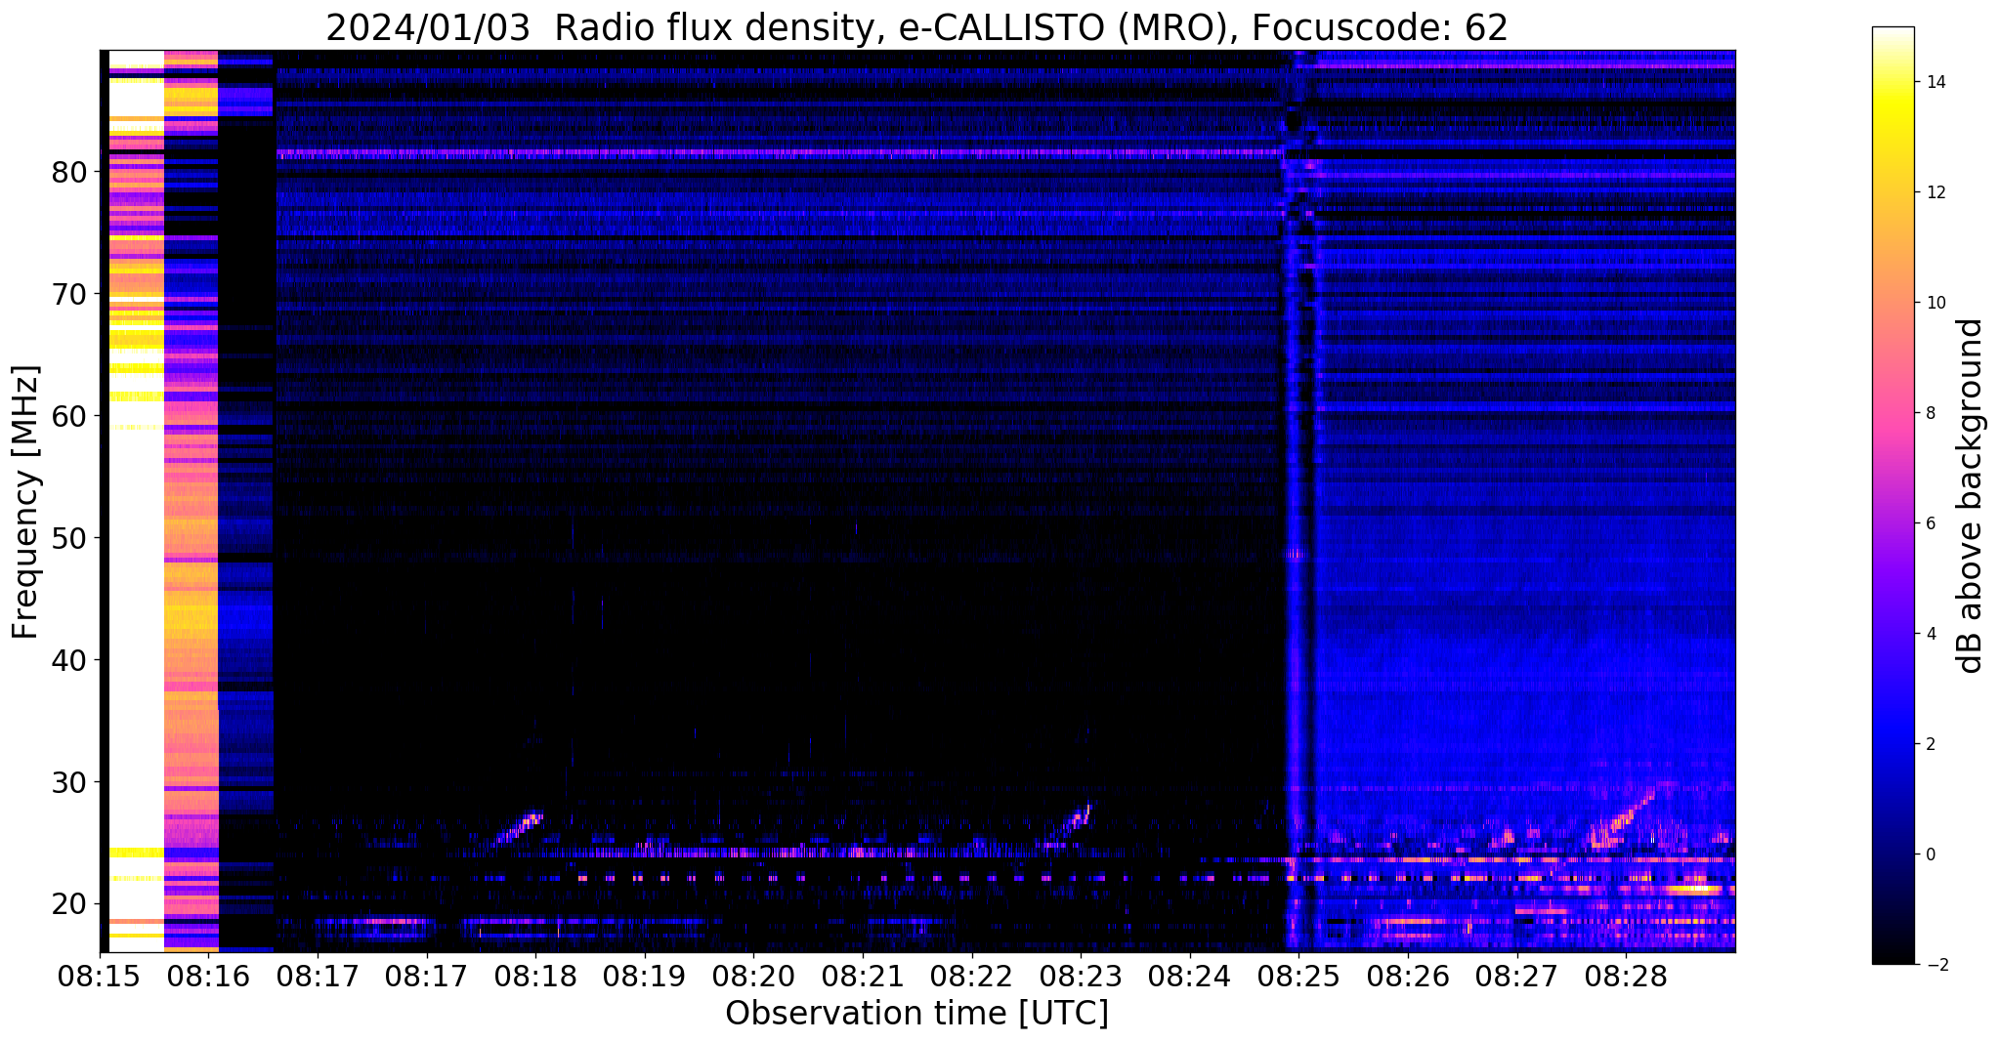Click the colorbar tick value '10'
Screen dimensions: 2000x1042
1935,303
